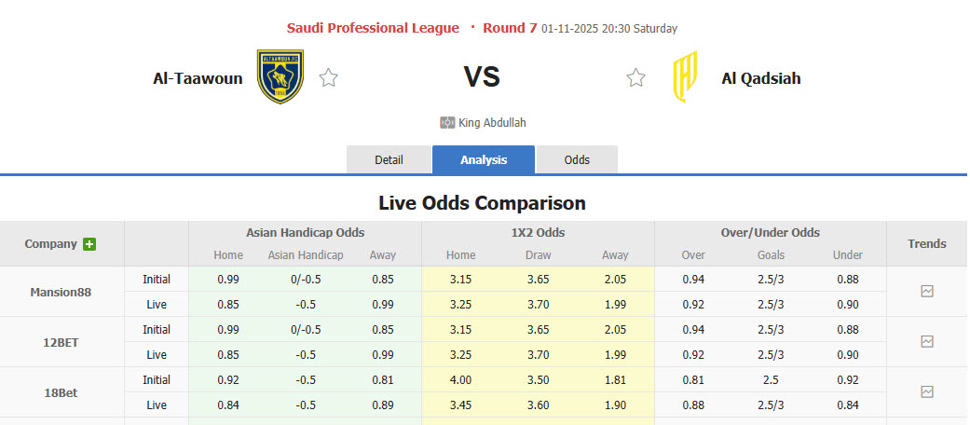Open the trends chart for 18Bet
The width and height of the screenshot is (970, 425).
click(x=926, y=391)
